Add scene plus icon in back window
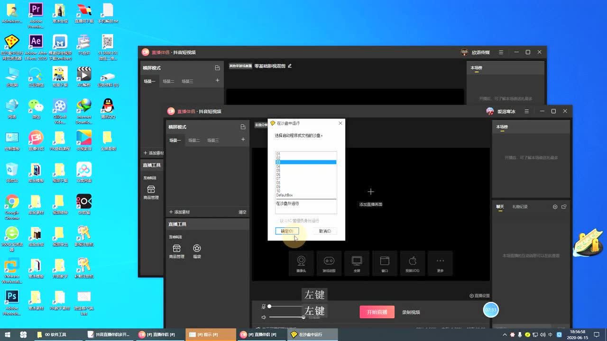Viewport: 607px width, 341px height. click(x=217, y=81)
